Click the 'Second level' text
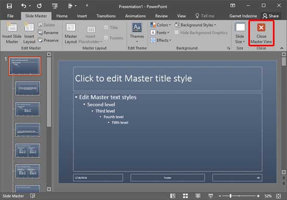Viewport: 287px width, 200px height. point(101,105)
